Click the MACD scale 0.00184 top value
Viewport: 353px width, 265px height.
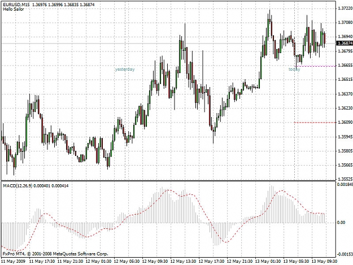tap(345, 185)
